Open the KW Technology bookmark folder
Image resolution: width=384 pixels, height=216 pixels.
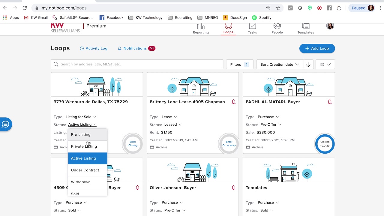[145, 18]
